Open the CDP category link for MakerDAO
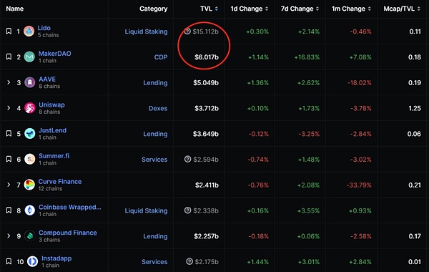Image resolution: width=429 pixels, height=272 pixels. 161,57
